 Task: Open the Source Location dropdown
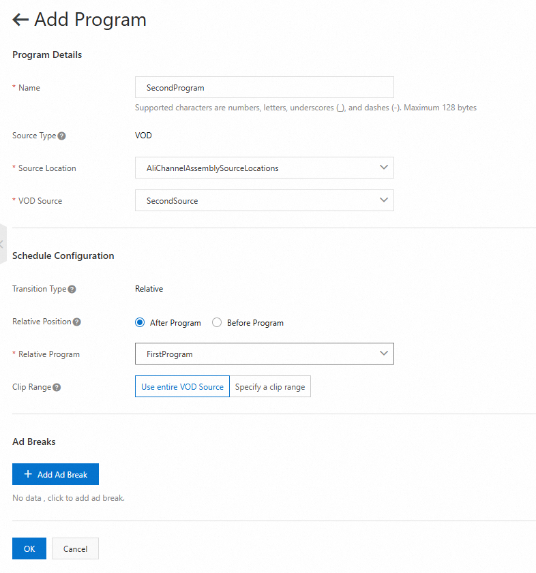point(265,168)
